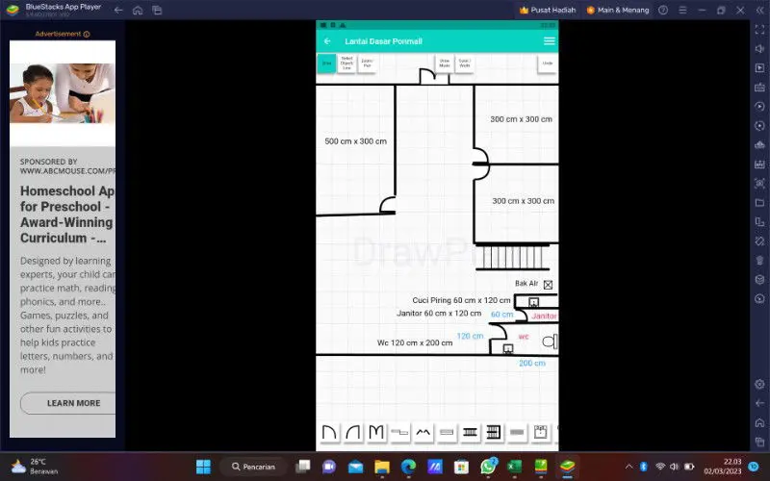
Task: Go back using the header arrow
Action: (327, 41)
